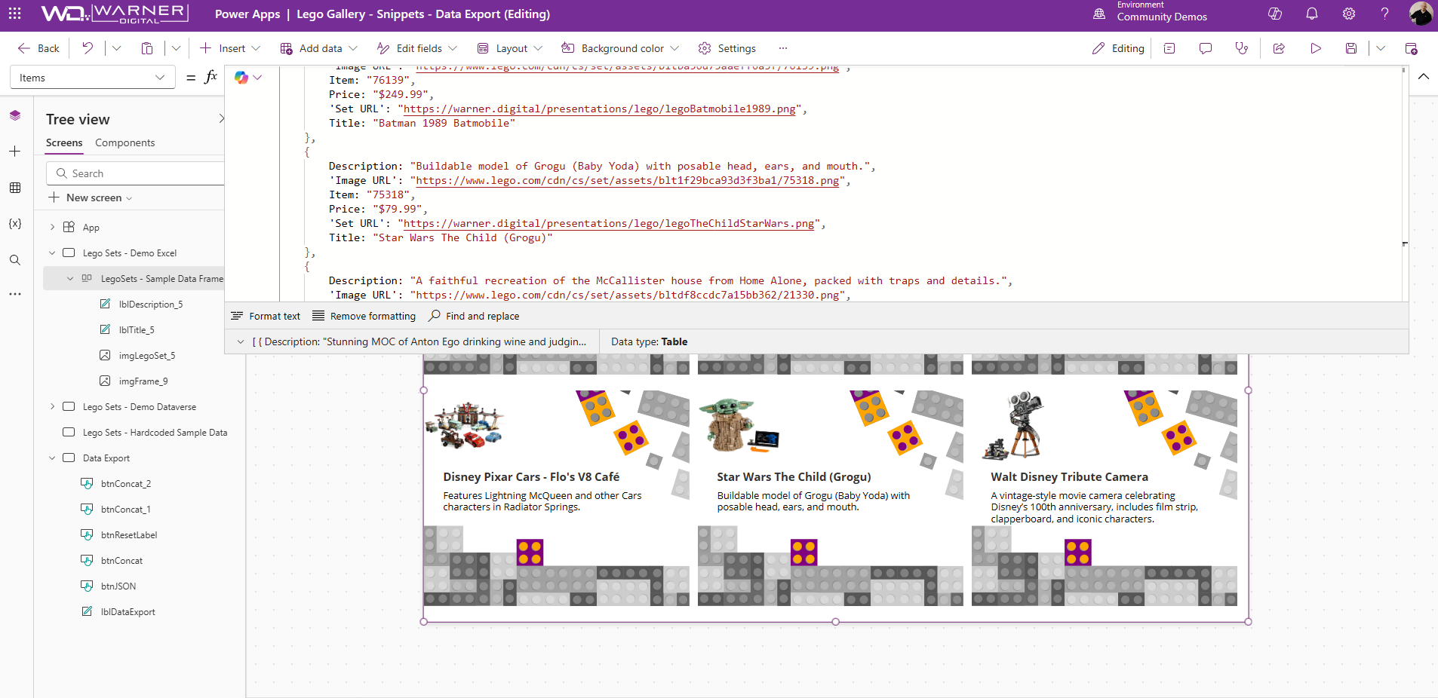The height and width of the screenshot is (698, 1438).
Task: Collapse the Data Export screen node
Action: click(x=52, y=458)
